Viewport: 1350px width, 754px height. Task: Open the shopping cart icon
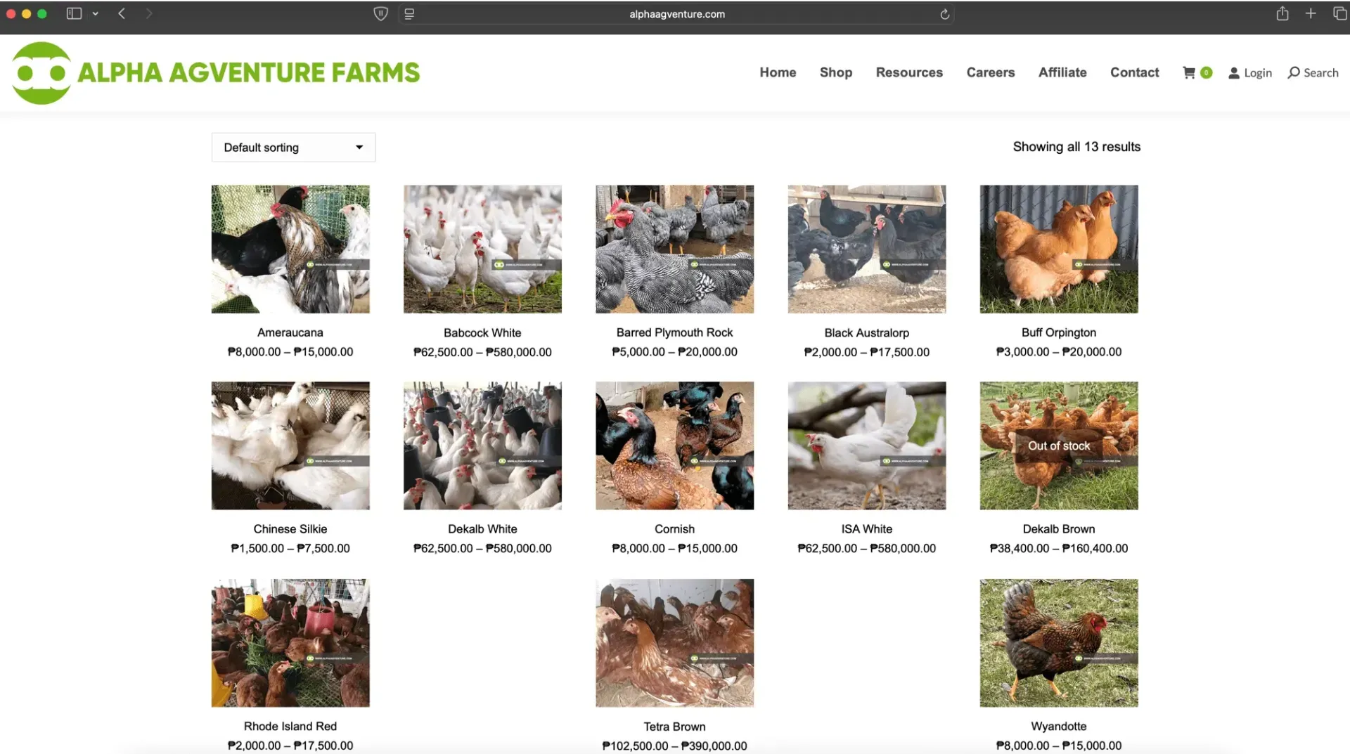click(1189, 72)
